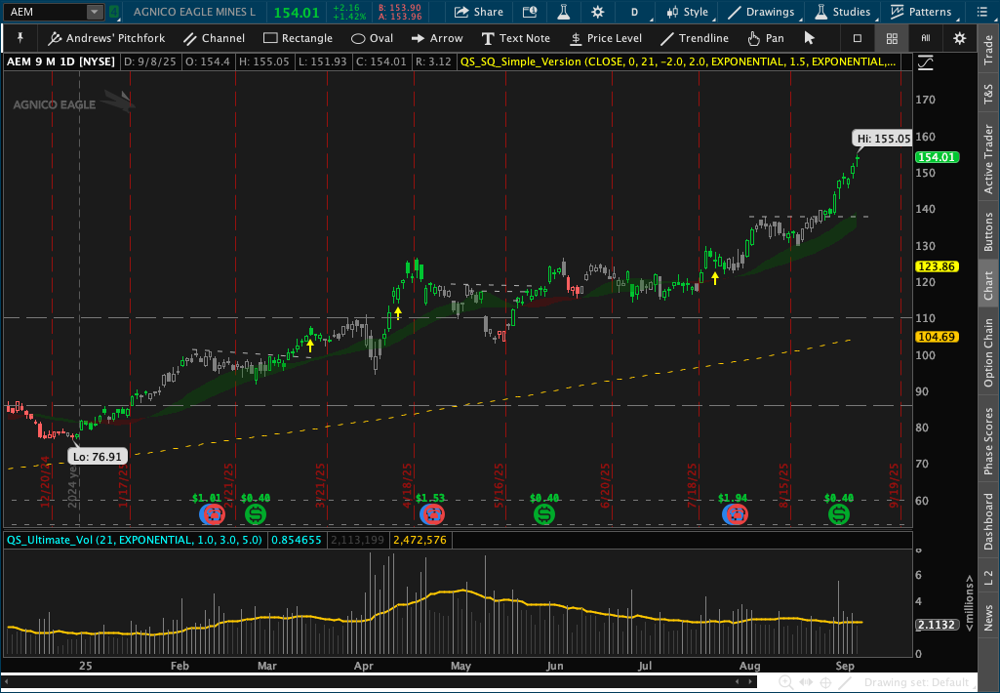Click the AEM symbol input field

coord(45,12)
